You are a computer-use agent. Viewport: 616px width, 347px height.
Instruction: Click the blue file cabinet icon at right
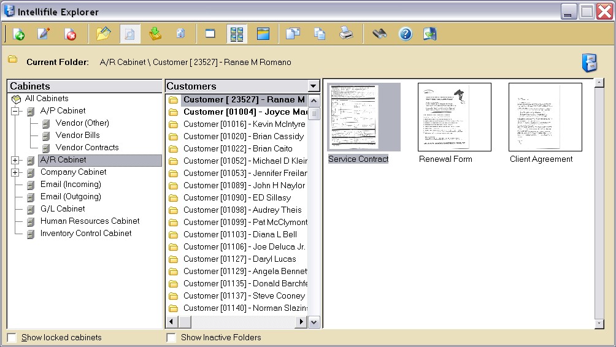(589, 63)
